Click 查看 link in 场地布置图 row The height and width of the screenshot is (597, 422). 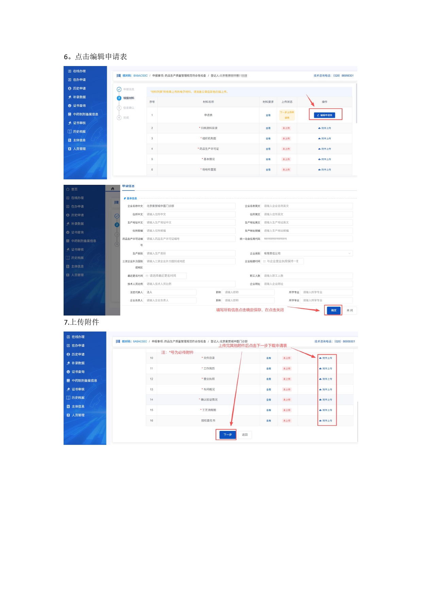click(x=268, y=170)
